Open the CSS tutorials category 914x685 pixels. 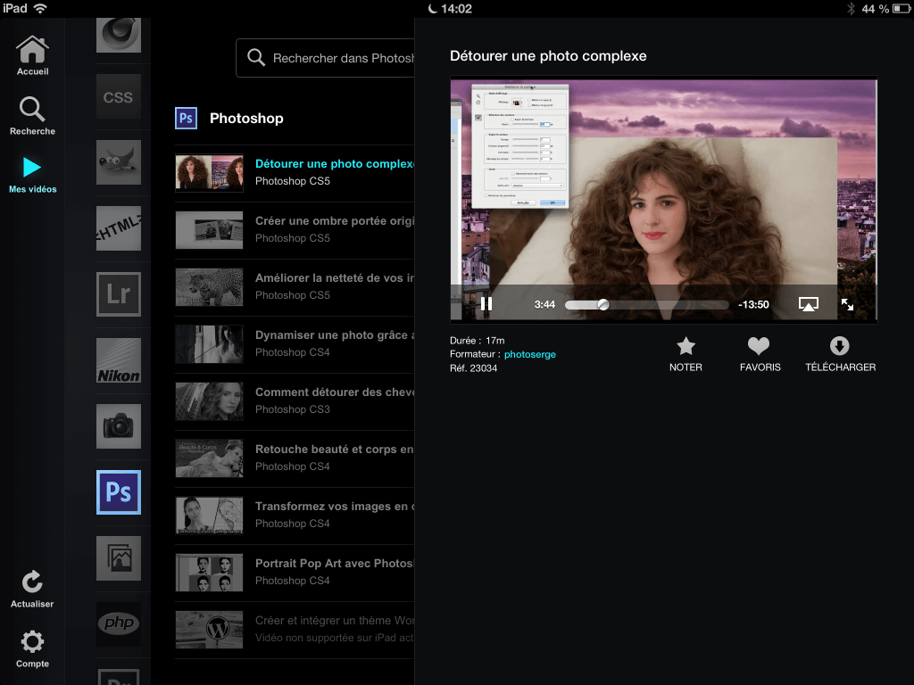[120, 97]
